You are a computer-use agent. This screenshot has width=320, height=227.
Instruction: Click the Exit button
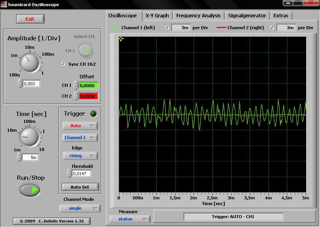(x=30, y=19)
